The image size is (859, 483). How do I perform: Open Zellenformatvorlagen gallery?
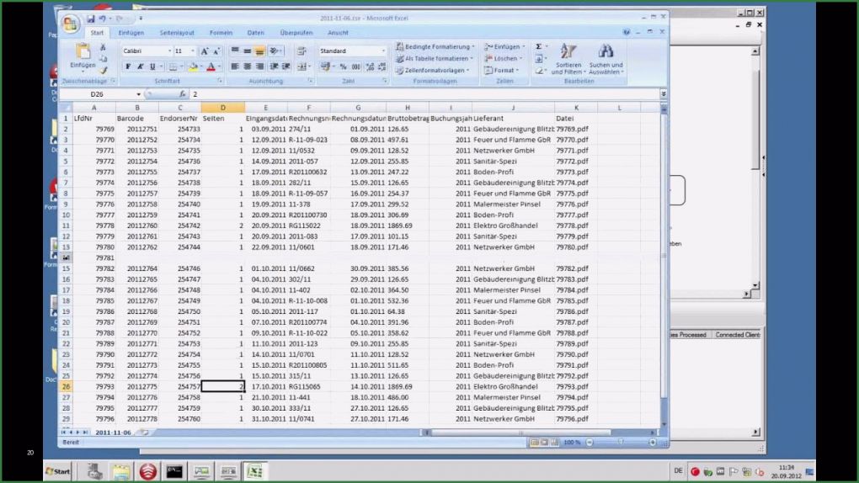[433, 71]
